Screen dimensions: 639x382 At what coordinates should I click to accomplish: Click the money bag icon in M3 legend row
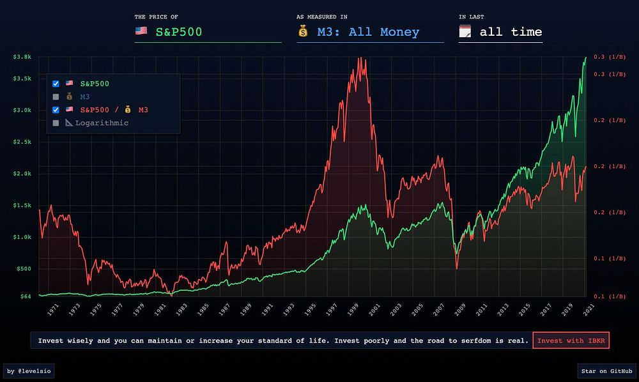(x=69, y=96)
